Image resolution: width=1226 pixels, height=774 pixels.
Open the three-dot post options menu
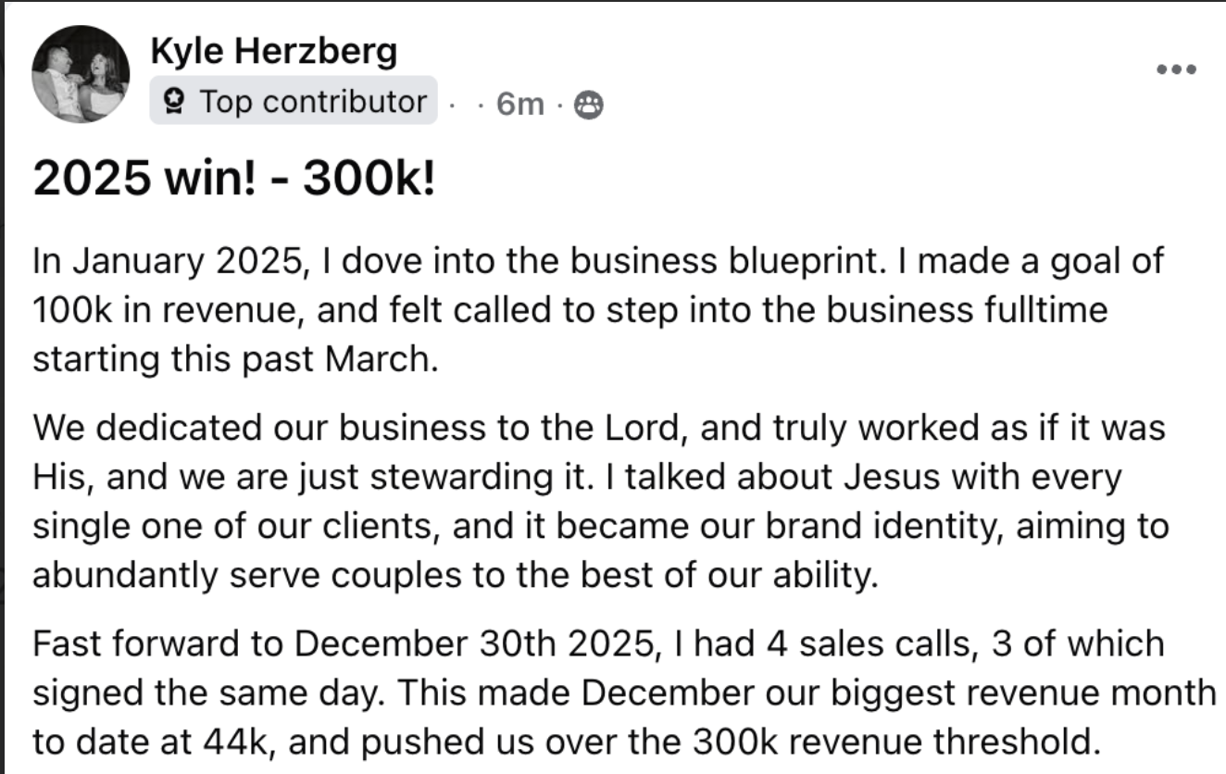point(1177,69)
